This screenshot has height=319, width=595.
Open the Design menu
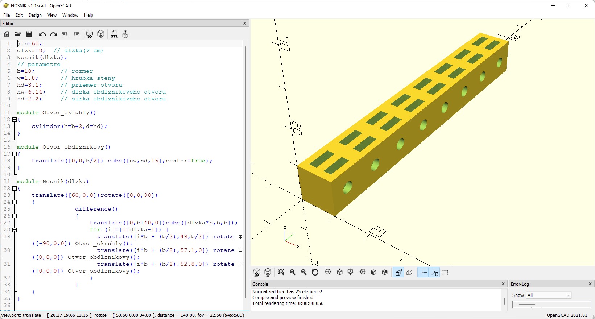coord(35,15)
